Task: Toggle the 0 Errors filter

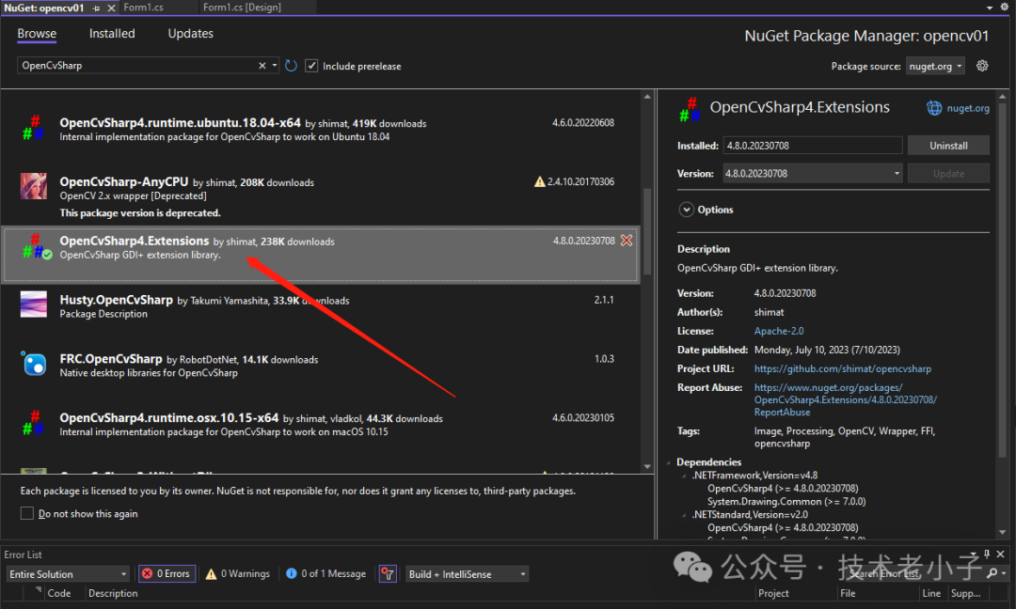Action: point(167,573)
